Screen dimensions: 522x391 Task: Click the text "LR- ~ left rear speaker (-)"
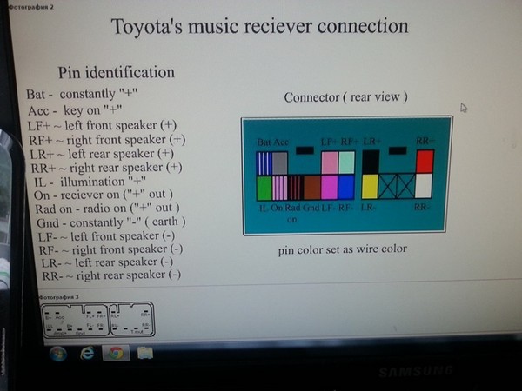[107, 262]
